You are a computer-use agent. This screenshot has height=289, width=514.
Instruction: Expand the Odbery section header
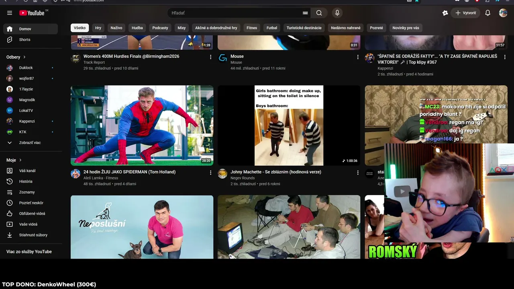point(16,57)
